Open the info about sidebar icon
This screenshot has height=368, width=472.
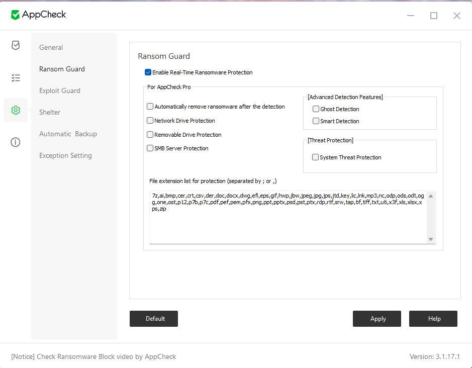16,142
